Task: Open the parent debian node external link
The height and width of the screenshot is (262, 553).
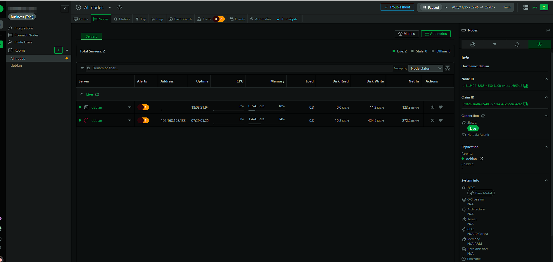Action: (481, 159)
